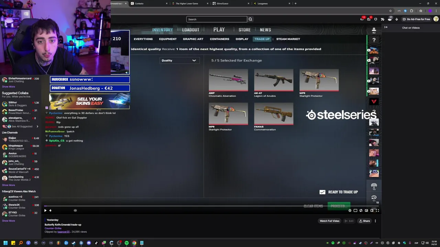Click the Twitch search field
Image resolution: width=440 pixels, height=247 pixels.
pyautogui.click(x=217, y=19)
